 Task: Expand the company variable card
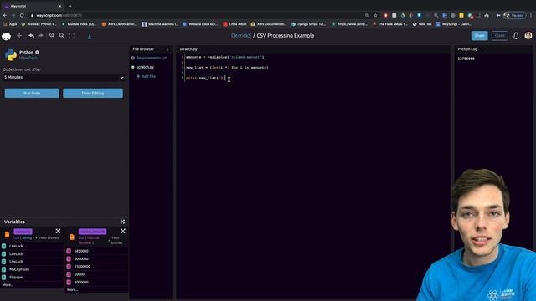pos(58,231)
